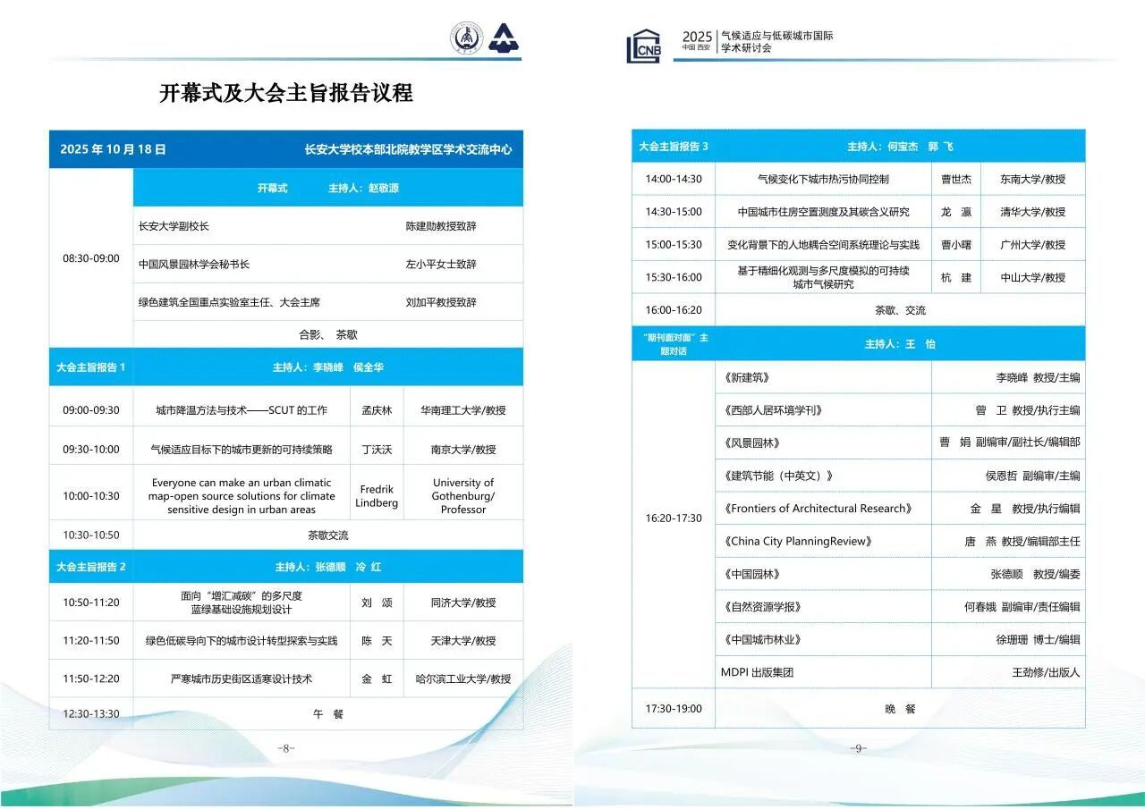Select speaker name Fredrik Lindberg
The height and width of the screenshot is (809, 1145).
pyautogui.click(x=377, y=496)
